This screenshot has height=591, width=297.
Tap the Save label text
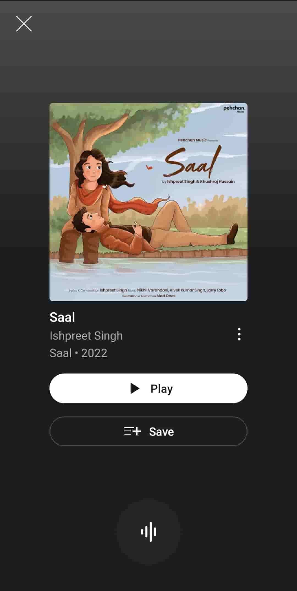(161, 432)
